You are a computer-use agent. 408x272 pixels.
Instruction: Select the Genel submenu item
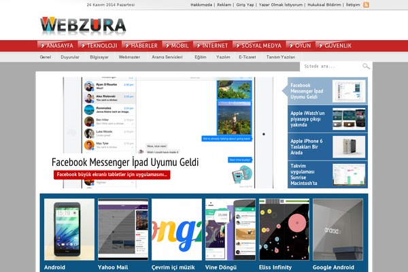point(46,57)
